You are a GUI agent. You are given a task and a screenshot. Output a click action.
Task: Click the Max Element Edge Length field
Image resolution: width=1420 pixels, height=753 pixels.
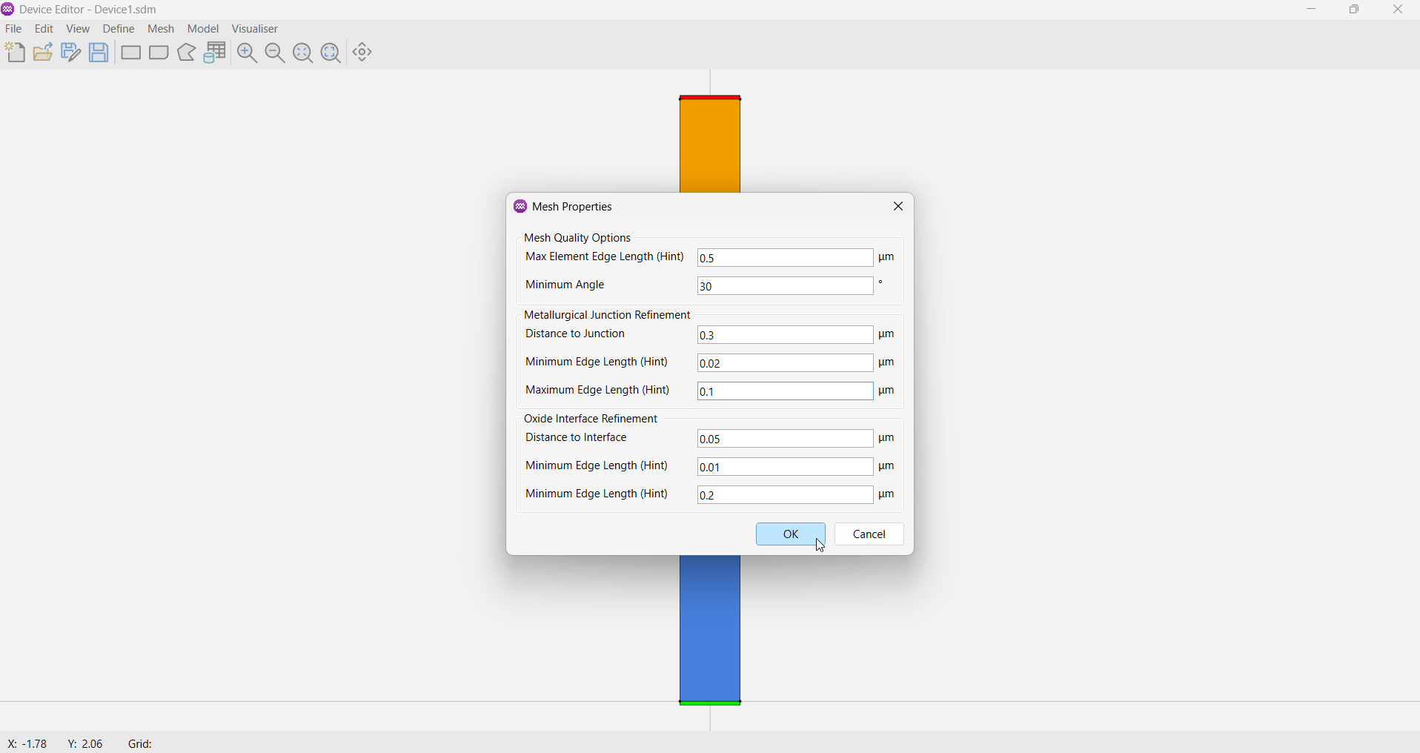pyautogui.click(x=786, y=258)
